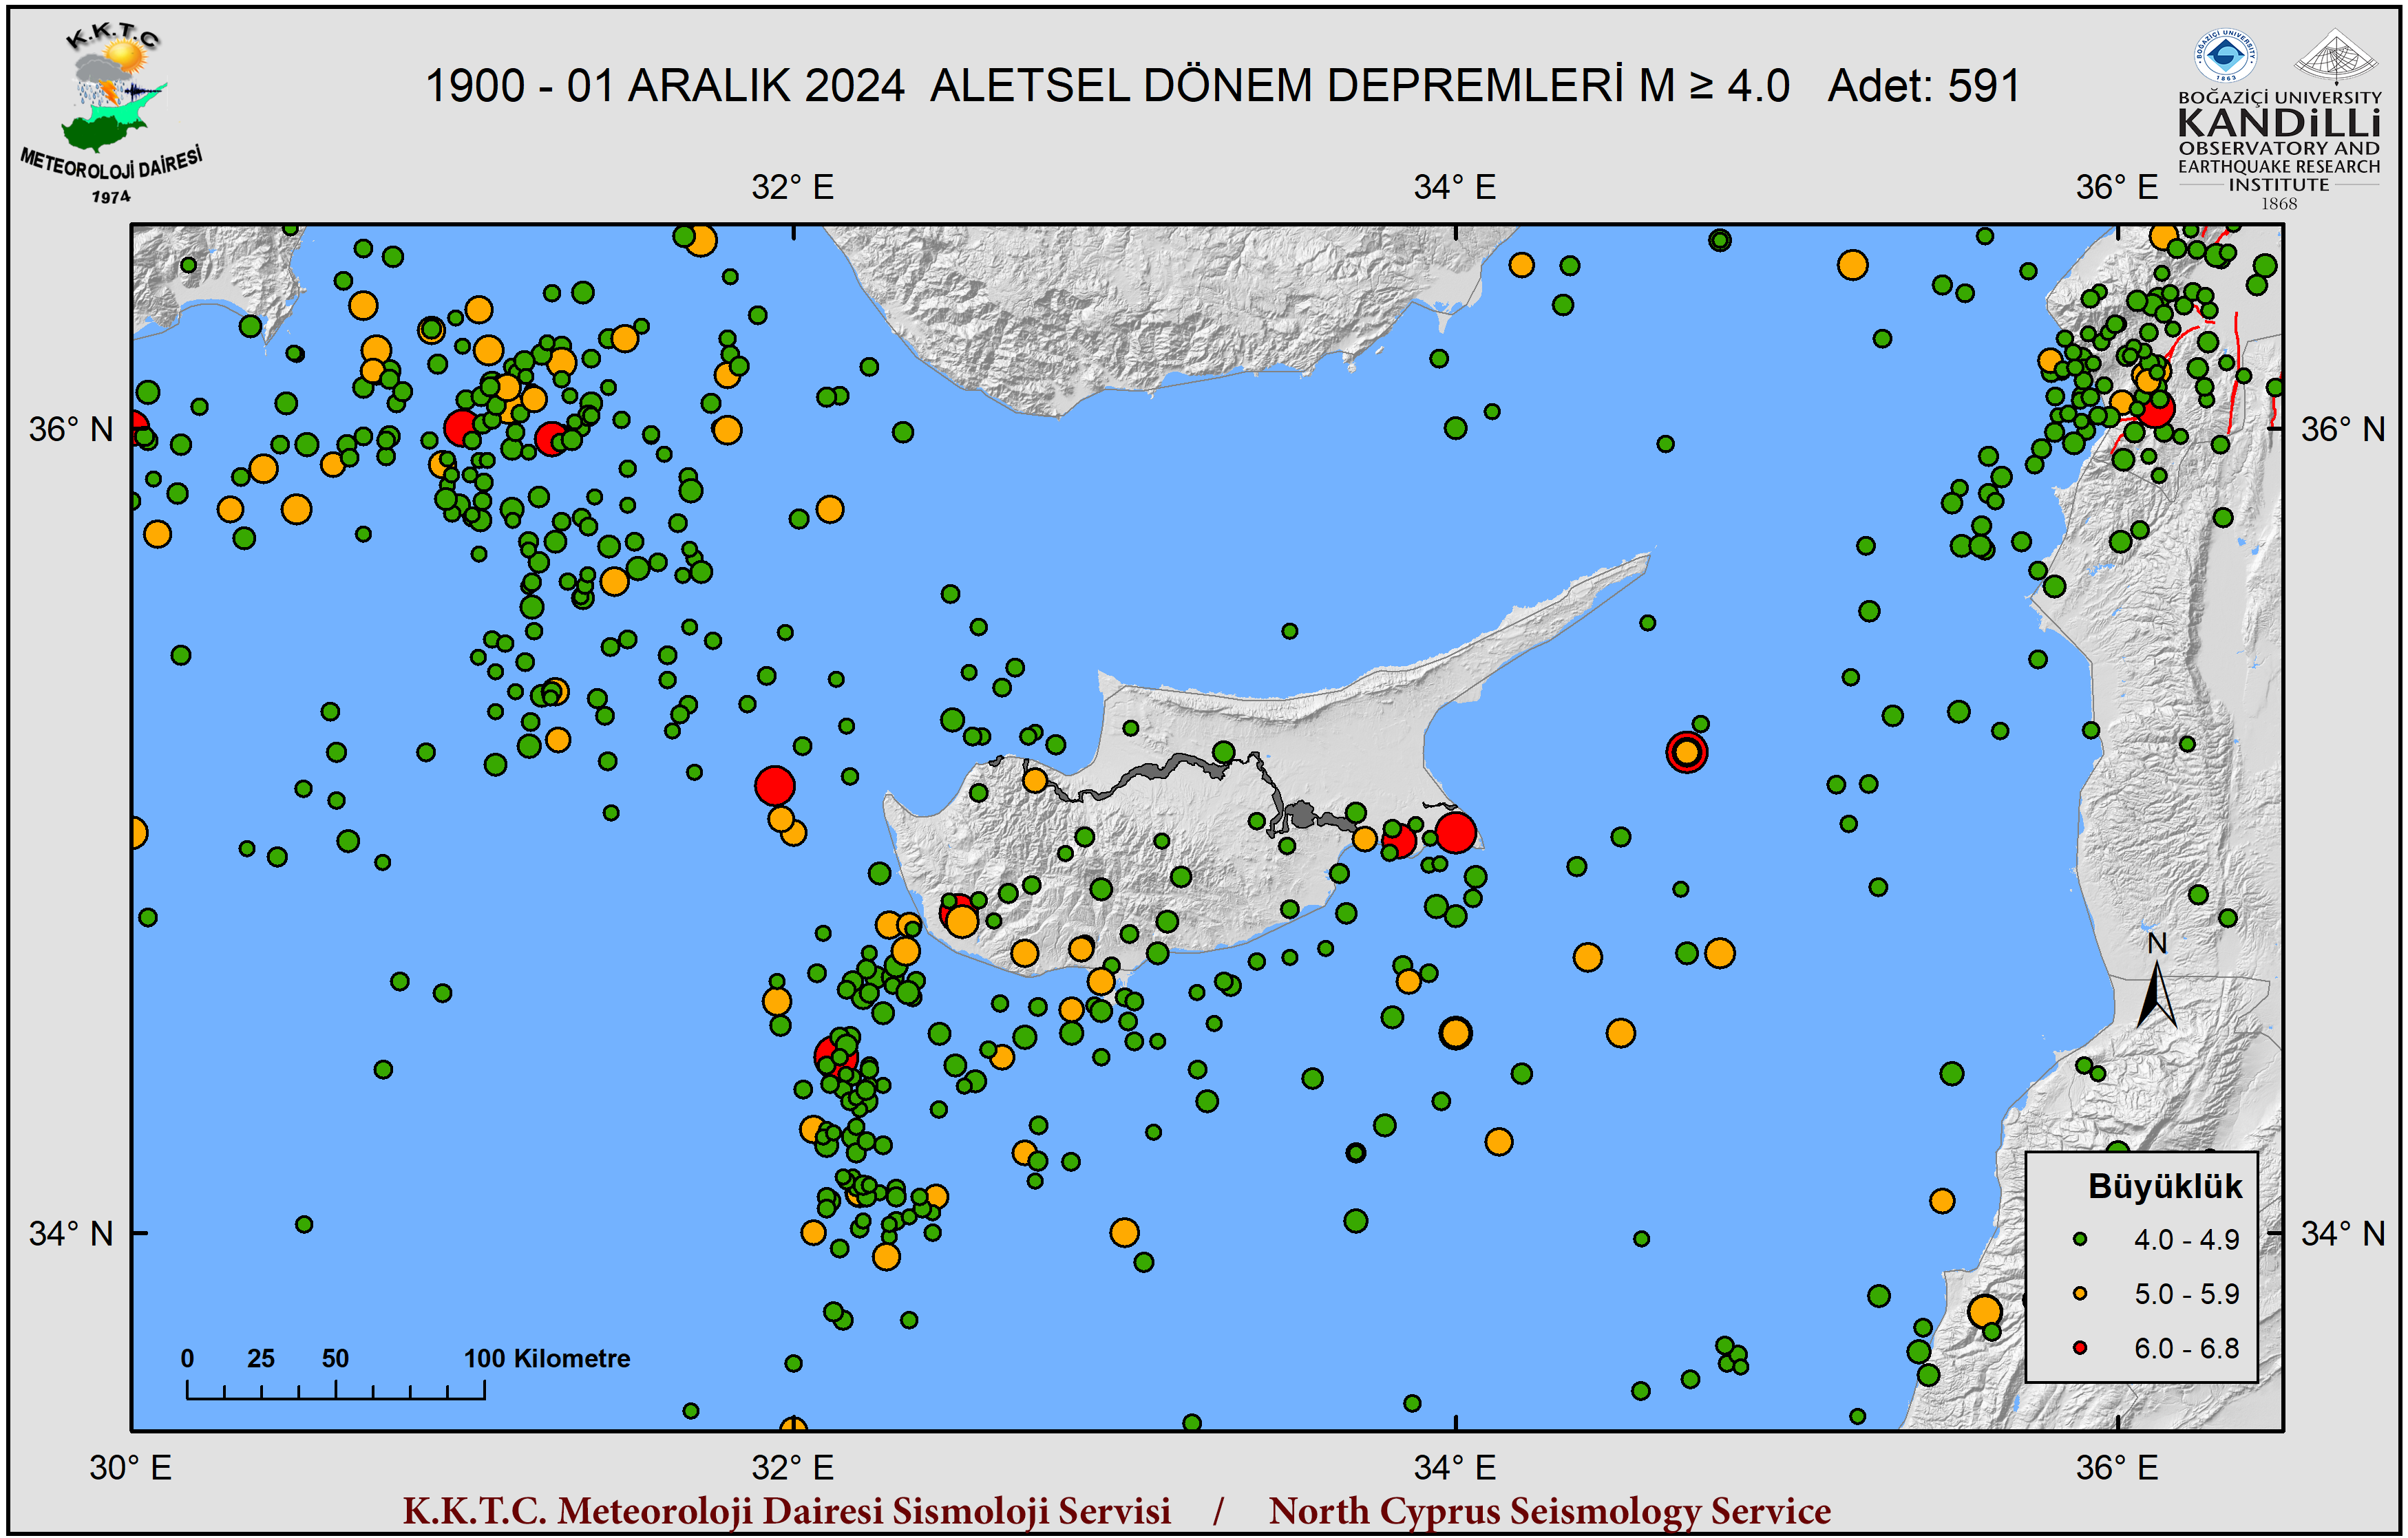Screen dimensions: 2408x1538
Task: Click the Büyüklük legend title
Action: click(2165, 1186)
